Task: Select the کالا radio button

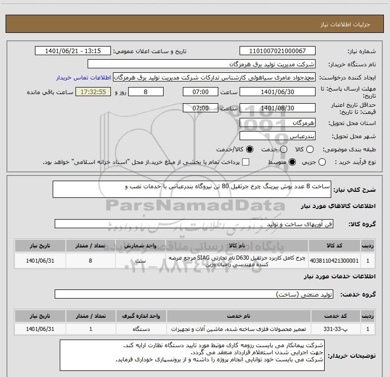Action: pos(310,149)
